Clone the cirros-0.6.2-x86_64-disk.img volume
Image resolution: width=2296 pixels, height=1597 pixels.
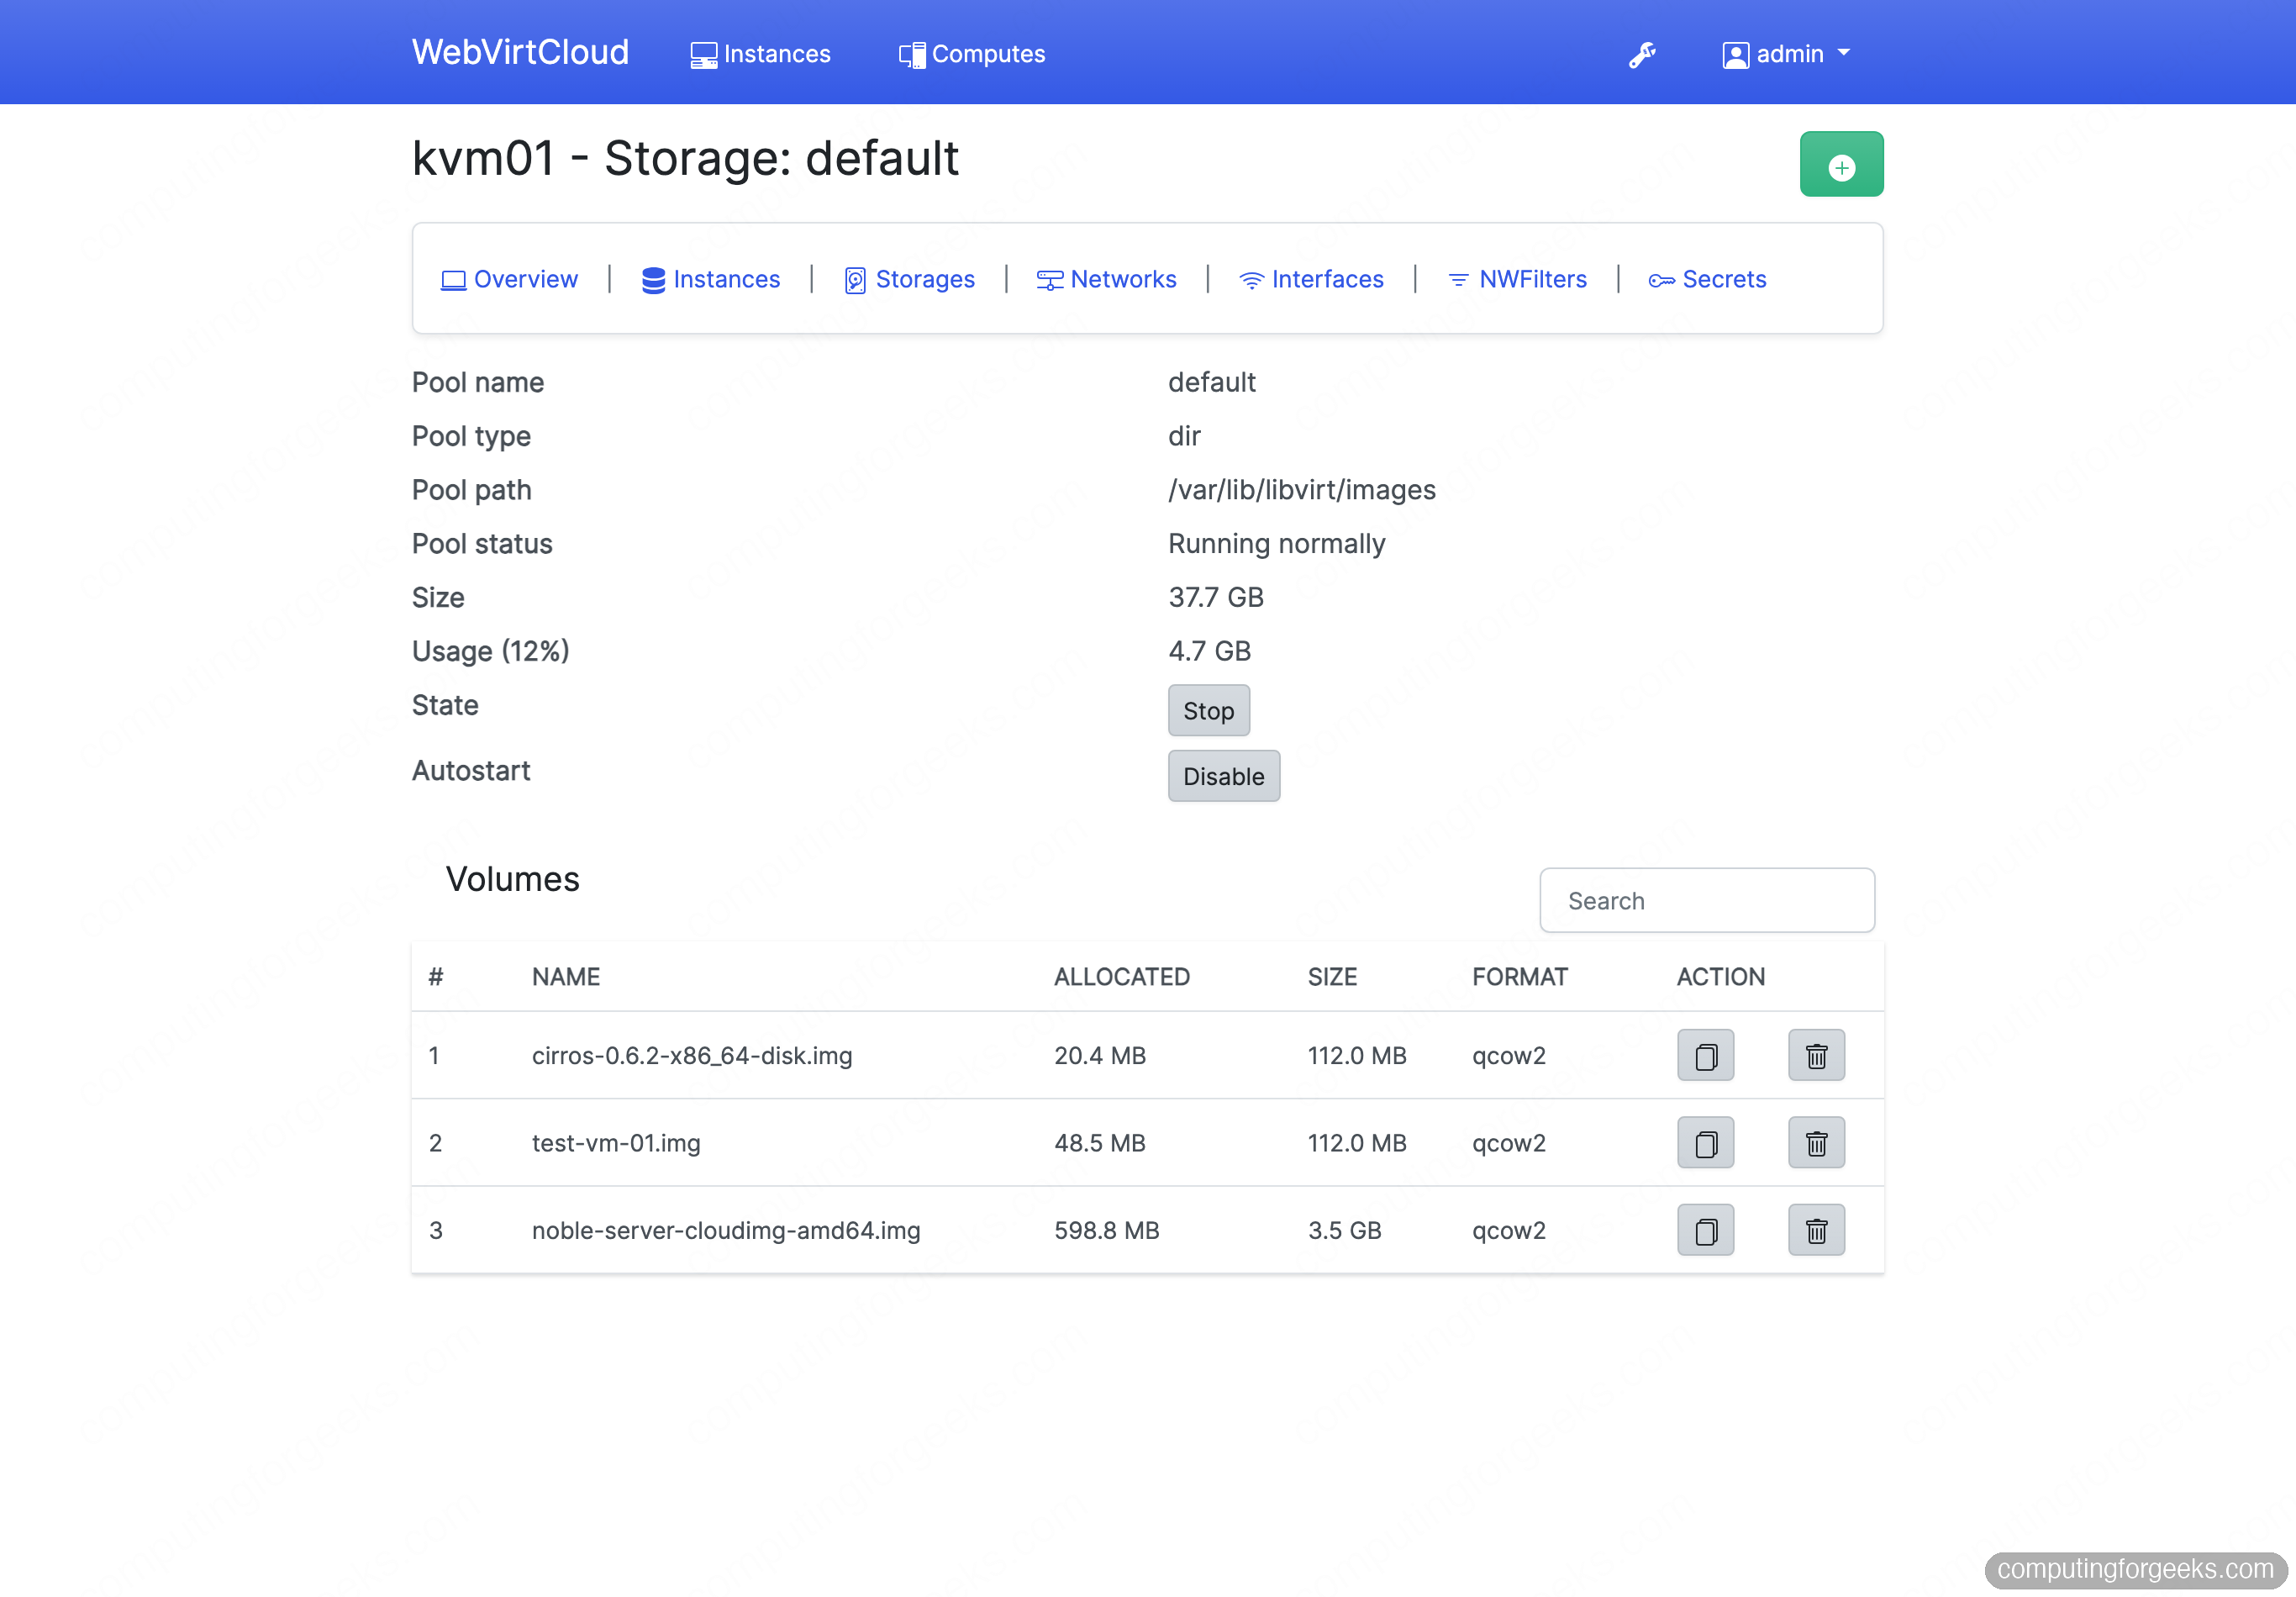1705,1055
